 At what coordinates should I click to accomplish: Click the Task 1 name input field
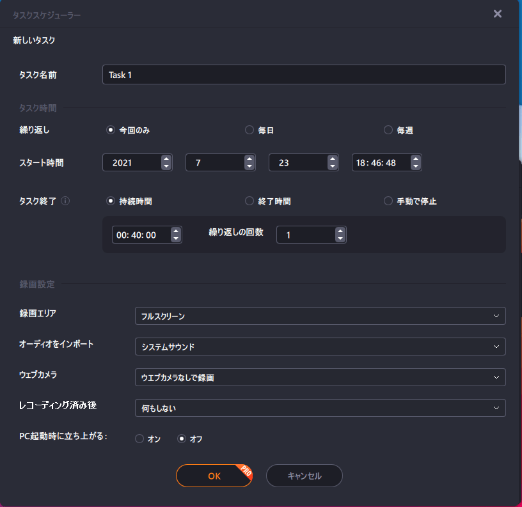point(303,74)
